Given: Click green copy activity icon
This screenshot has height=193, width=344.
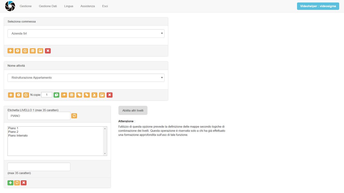Looking at the screenshot, I should [x=56, y=95].
